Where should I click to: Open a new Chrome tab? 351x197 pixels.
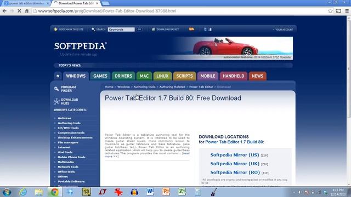click(x=105, y=3)
